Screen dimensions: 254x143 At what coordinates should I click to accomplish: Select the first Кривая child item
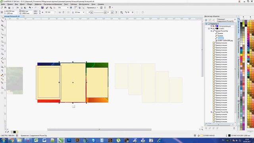pyautogui.click(x=220, y=33)
